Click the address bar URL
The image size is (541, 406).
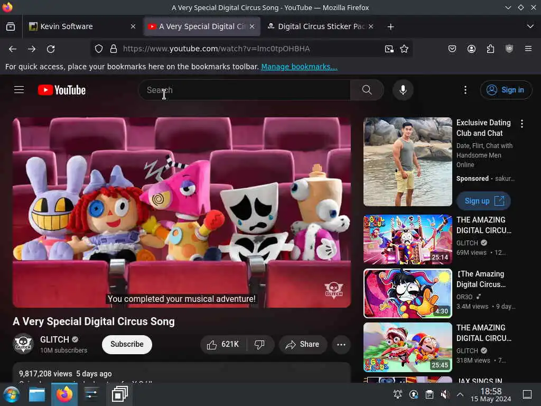click(216, 49)
